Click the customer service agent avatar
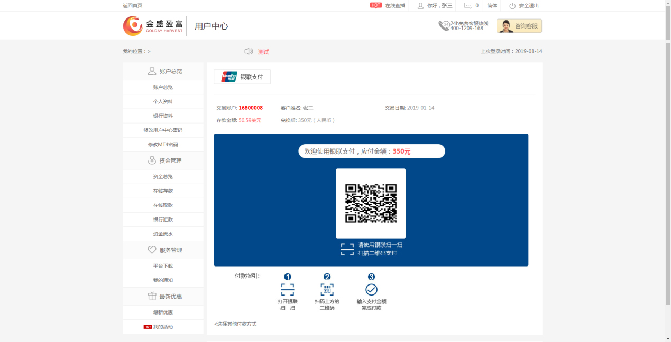 point(506,26)
